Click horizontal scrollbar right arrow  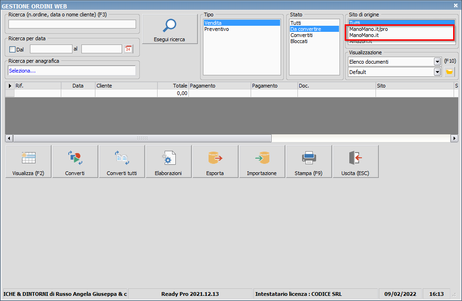pos(454,138)
